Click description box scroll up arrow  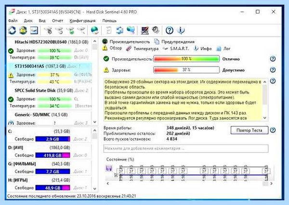pyautogui.click(x=265, y=82)
